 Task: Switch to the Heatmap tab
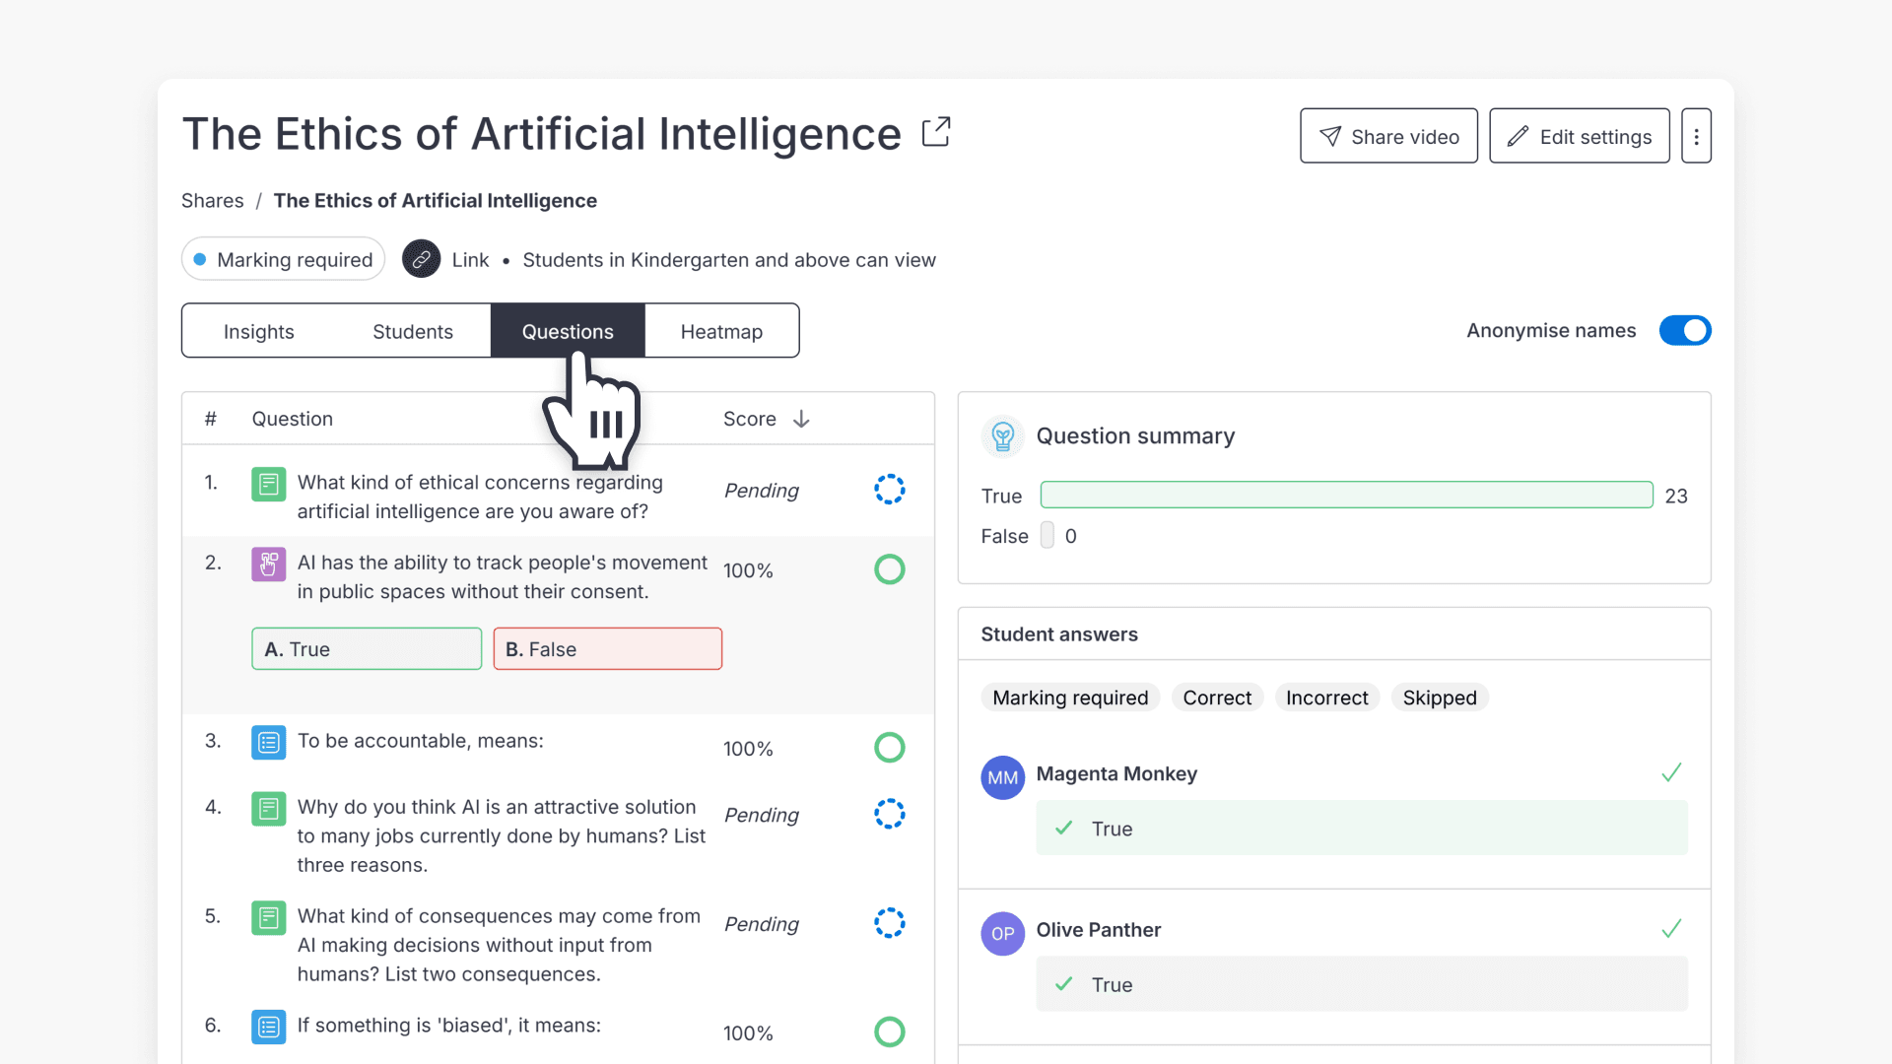coord(721,331)
